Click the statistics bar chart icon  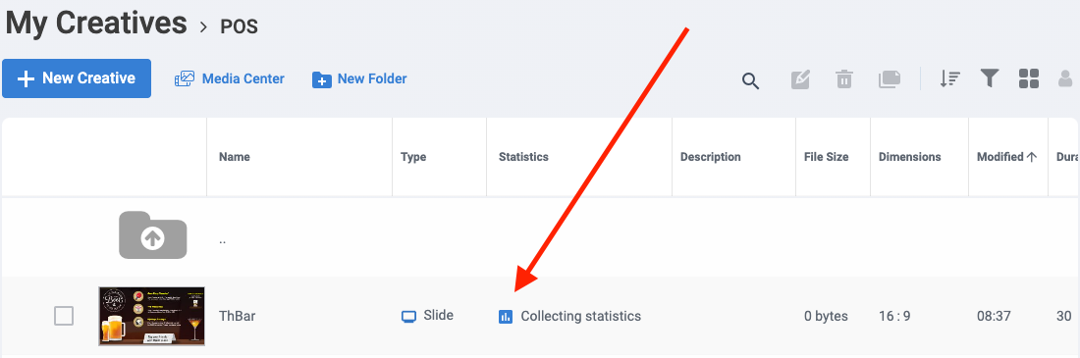pos(506,317)
